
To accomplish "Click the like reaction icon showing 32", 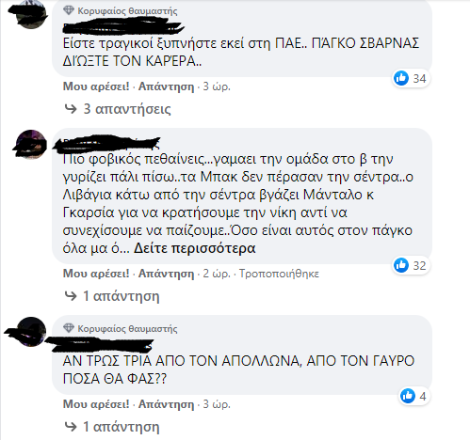I will click(x=401, y=265).
